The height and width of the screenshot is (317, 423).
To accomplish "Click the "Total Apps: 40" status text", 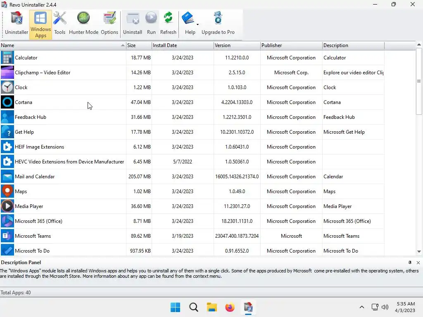I will (x=16, y=293).
